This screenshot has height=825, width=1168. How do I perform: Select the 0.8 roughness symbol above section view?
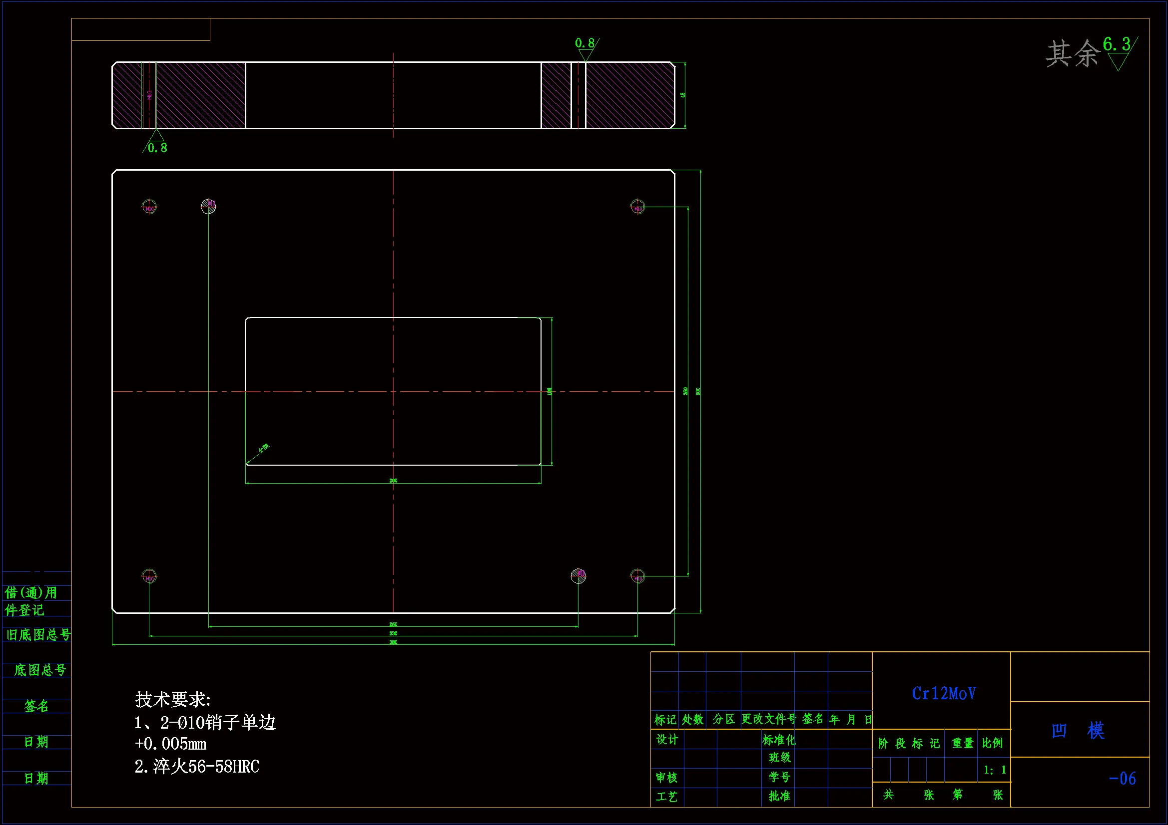[x=586, y=48]
